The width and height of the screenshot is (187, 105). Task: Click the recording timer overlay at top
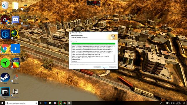pos(93,3)
